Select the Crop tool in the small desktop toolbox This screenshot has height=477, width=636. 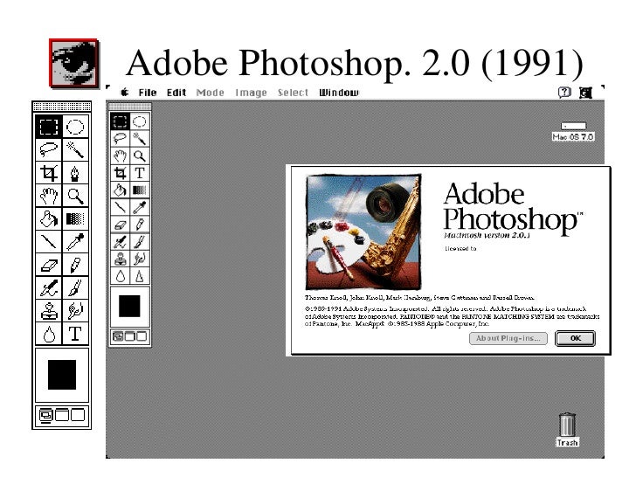120,173
